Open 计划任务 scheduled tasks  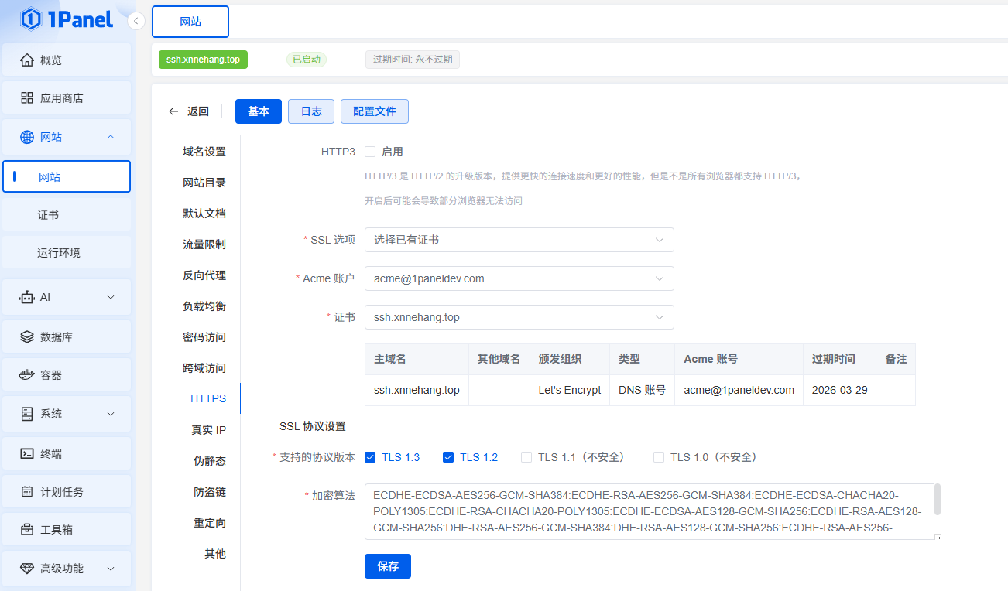[67, 490]
